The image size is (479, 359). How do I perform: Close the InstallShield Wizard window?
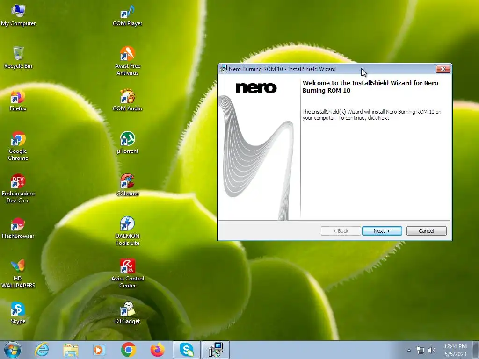[x=443, y=69]
